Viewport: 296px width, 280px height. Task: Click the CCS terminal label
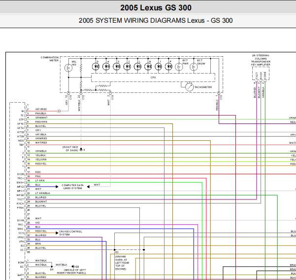[x=21, y=233]
